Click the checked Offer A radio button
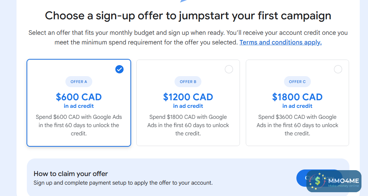This screenshot has height=196, width=368. coord(119,69)
